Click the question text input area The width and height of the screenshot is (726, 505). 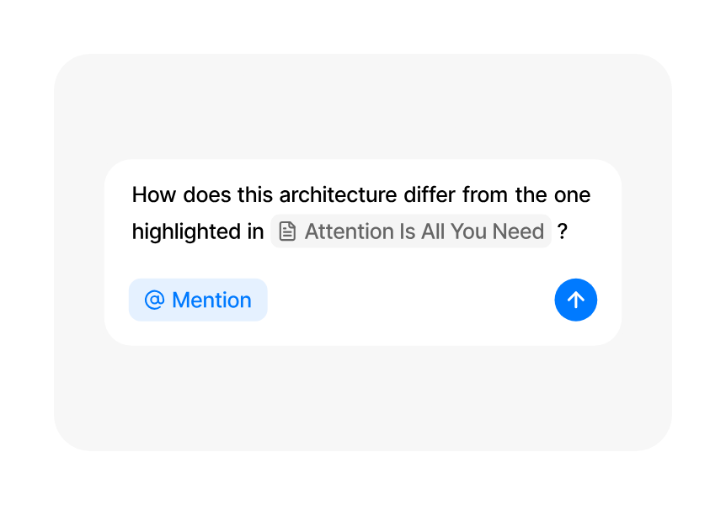point(360,210)
